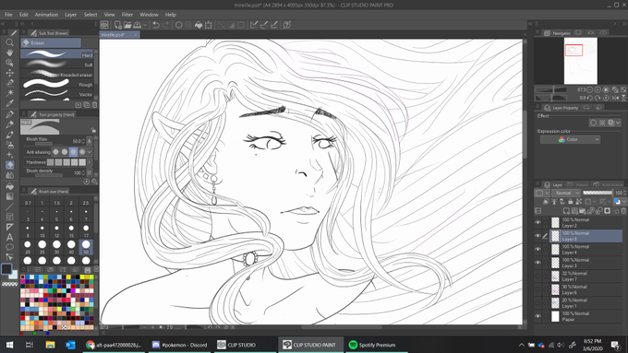Open the Animation menu
628x353 pixels.
coord(46,15)
